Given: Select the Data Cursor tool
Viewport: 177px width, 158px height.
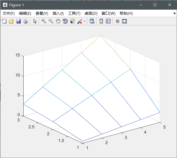Looking at the screenshot, I should point(72,21).
